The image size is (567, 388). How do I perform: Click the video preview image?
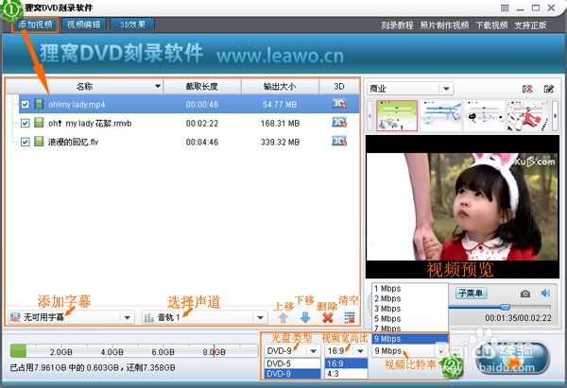pos(462,207)
